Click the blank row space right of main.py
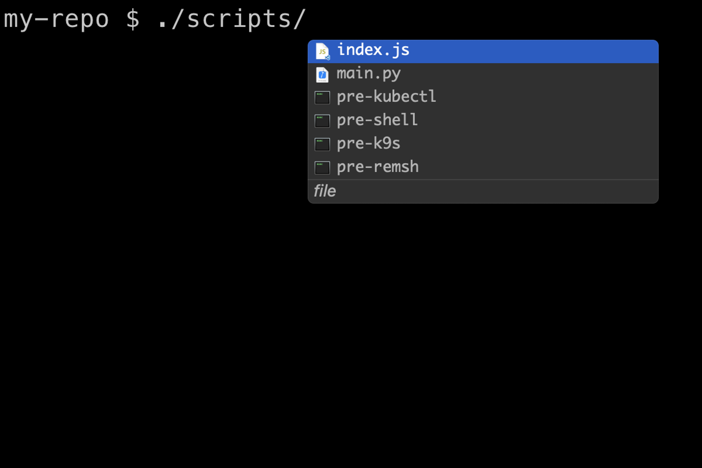Screen dimensions: 702x468 [x=529, y=75]
